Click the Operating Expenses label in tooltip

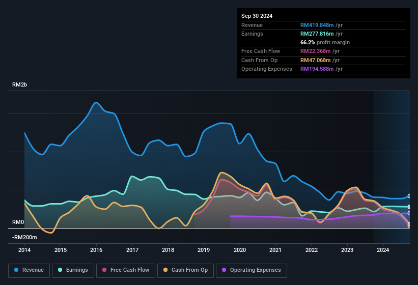(267, 69)
